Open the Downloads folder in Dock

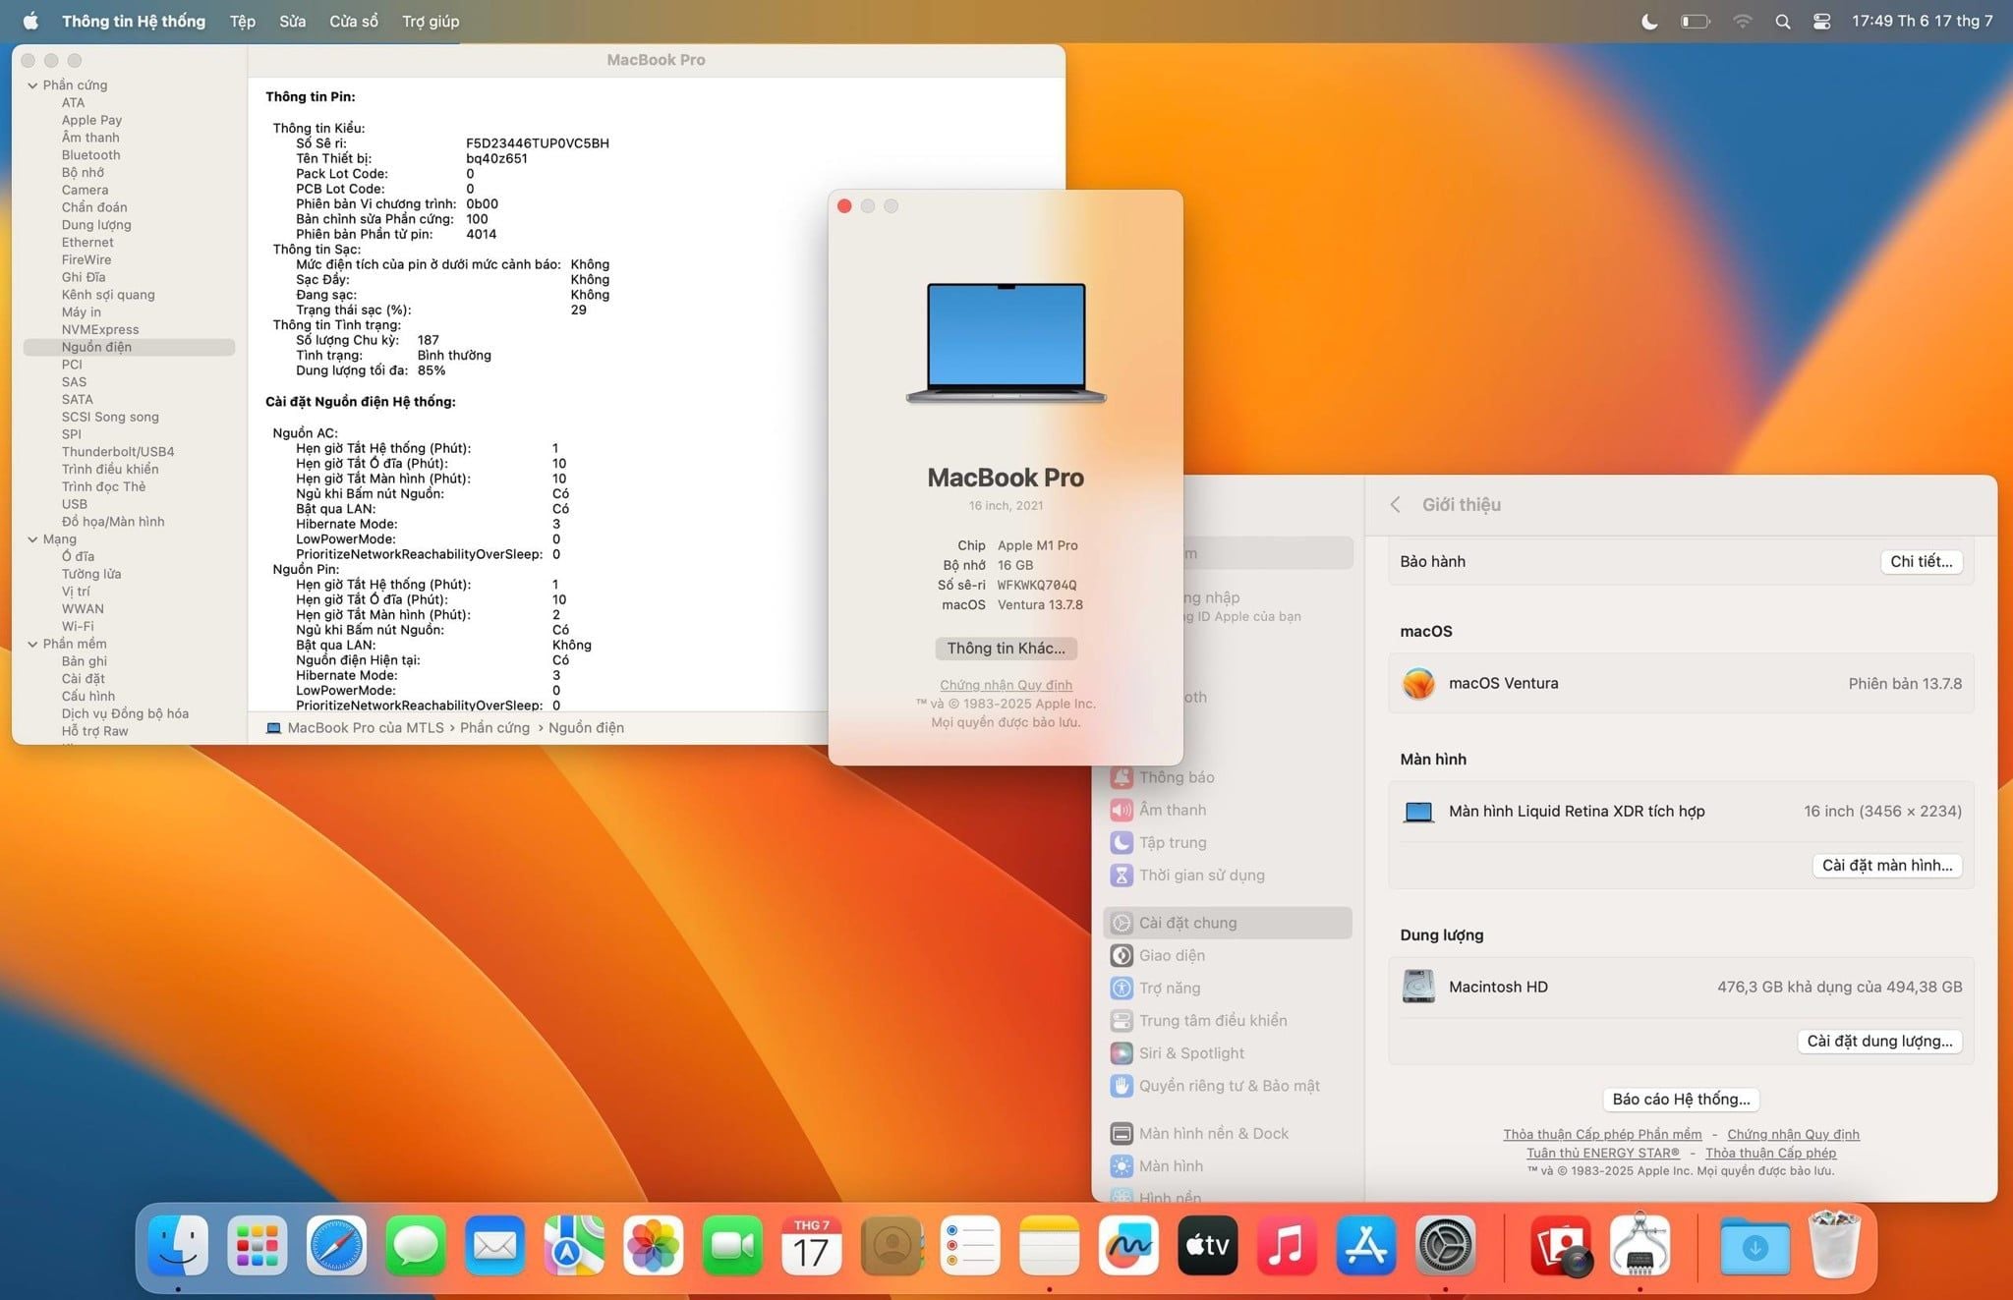1754,1245
